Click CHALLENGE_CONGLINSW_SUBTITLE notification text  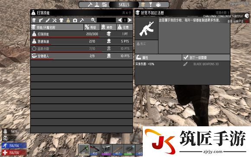pyautogui.click(x=223, y=16)
